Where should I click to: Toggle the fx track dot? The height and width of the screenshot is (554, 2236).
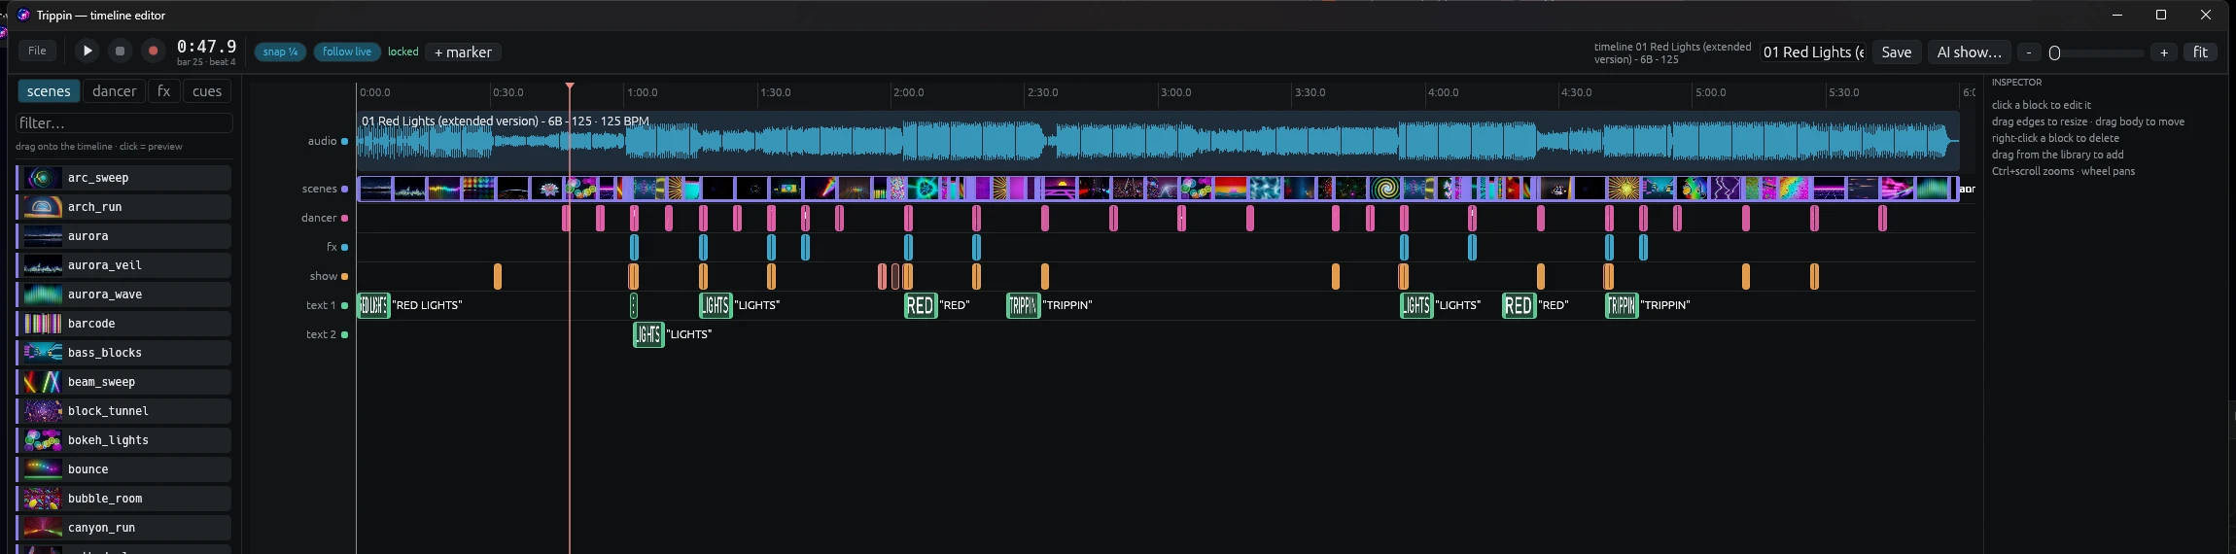344,248
